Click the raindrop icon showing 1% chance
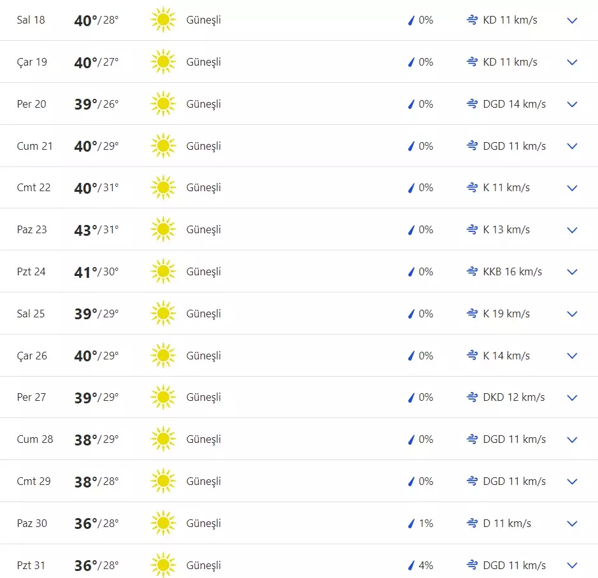 [411, 523]
